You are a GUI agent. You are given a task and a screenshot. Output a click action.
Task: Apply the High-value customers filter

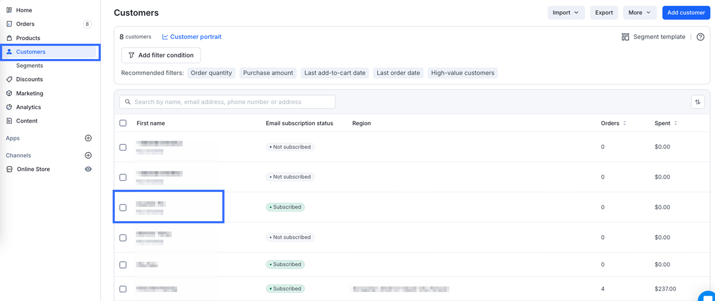click(x=462, y=73)
